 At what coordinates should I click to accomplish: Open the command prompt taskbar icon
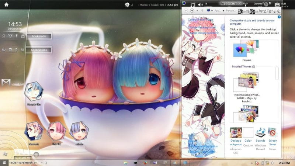(x=135, y=163)
